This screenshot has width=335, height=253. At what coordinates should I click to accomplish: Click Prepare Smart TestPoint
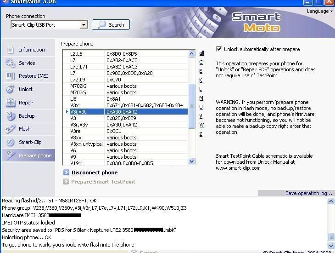point(103,182)
